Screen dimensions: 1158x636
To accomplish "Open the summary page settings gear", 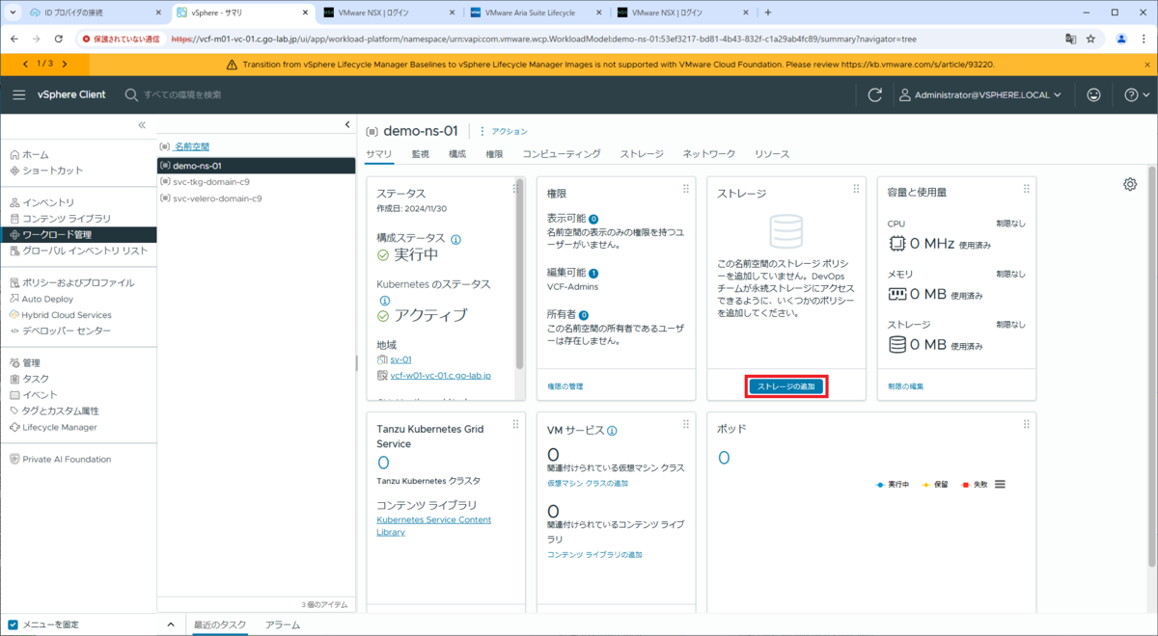I will click(1130, 185).
